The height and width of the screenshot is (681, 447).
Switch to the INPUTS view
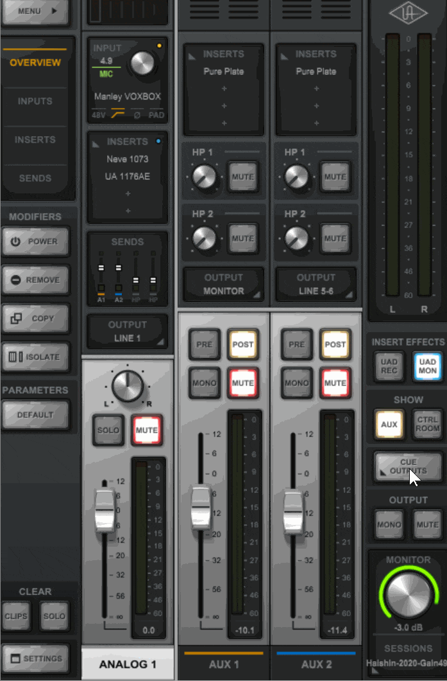coord(35,102)
